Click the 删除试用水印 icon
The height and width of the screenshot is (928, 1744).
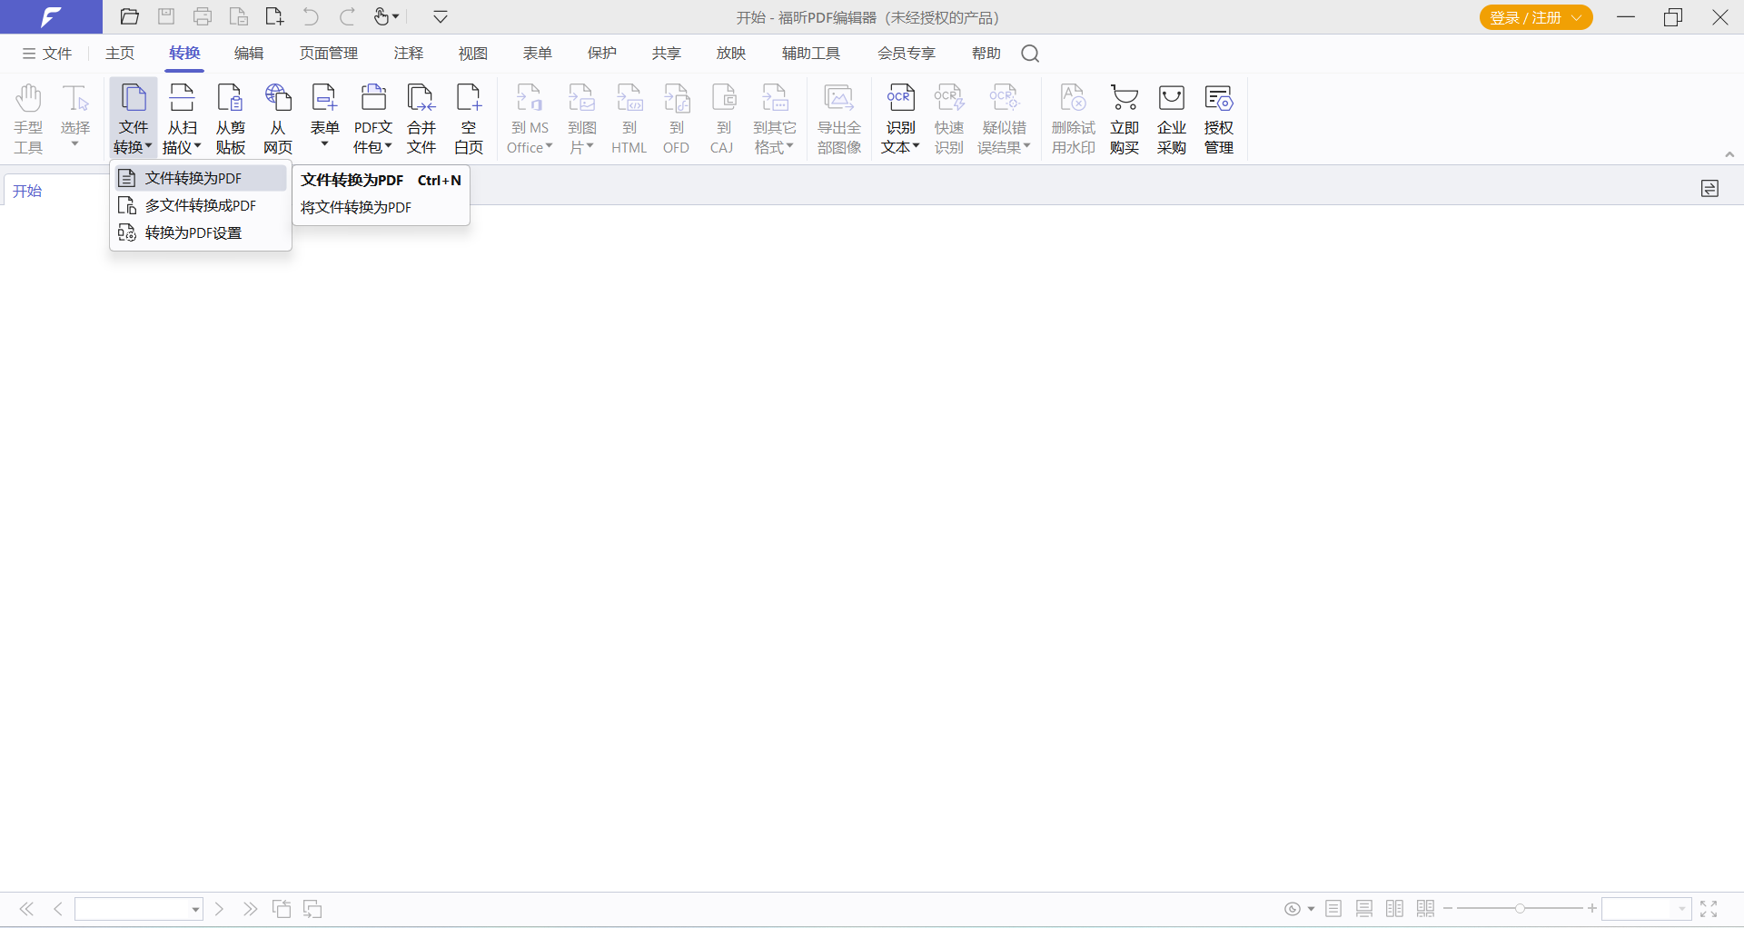click(1074, 119)
